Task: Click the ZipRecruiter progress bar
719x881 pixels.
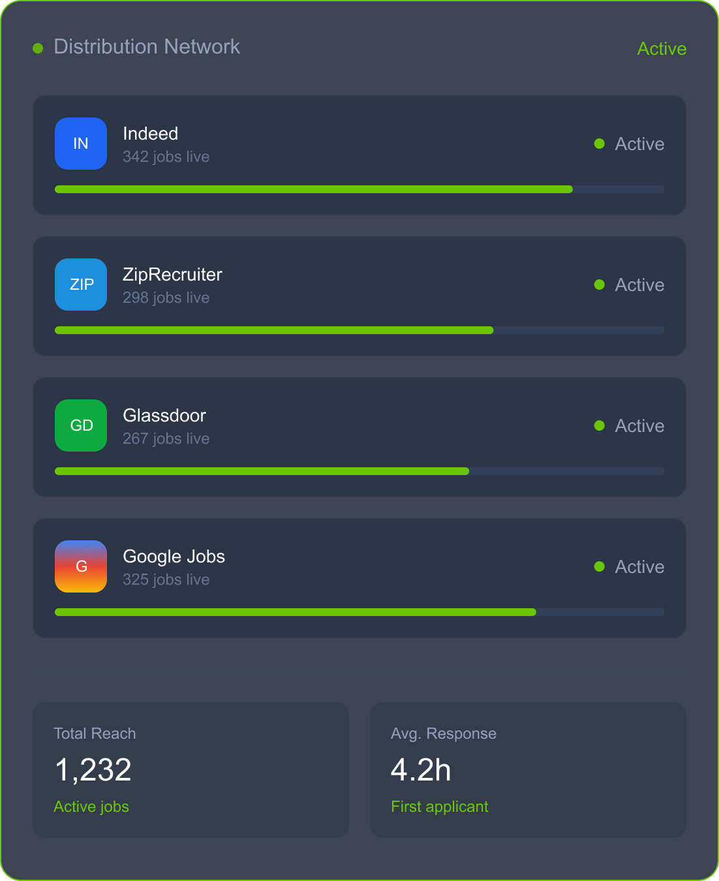Action: pos(359,330)
